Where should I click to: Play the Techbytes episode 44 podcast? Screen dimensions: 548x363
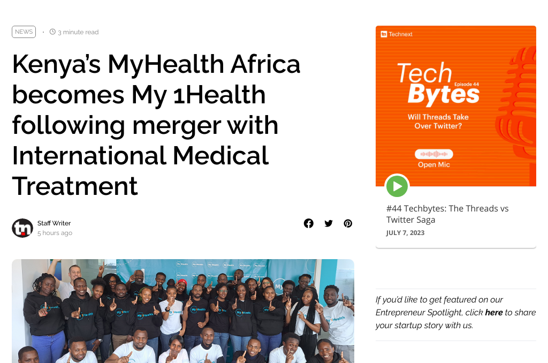pyautogui.click(x=397, y=186)
